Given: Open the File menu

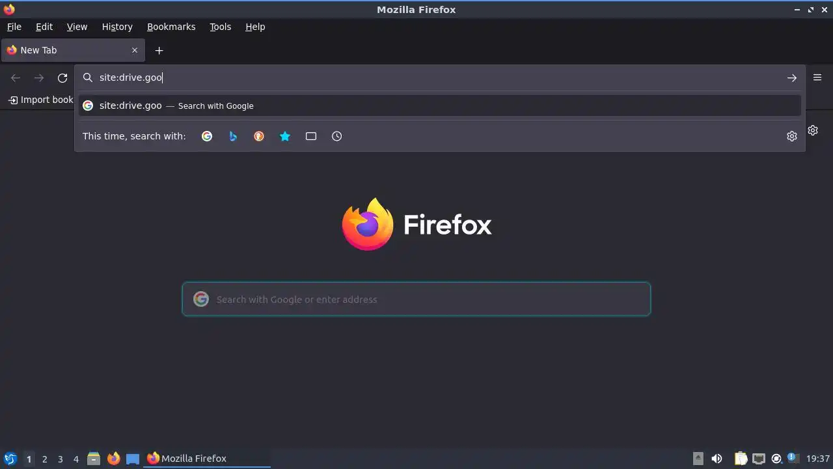Looking at the screenshot, I should click(14, 27).
